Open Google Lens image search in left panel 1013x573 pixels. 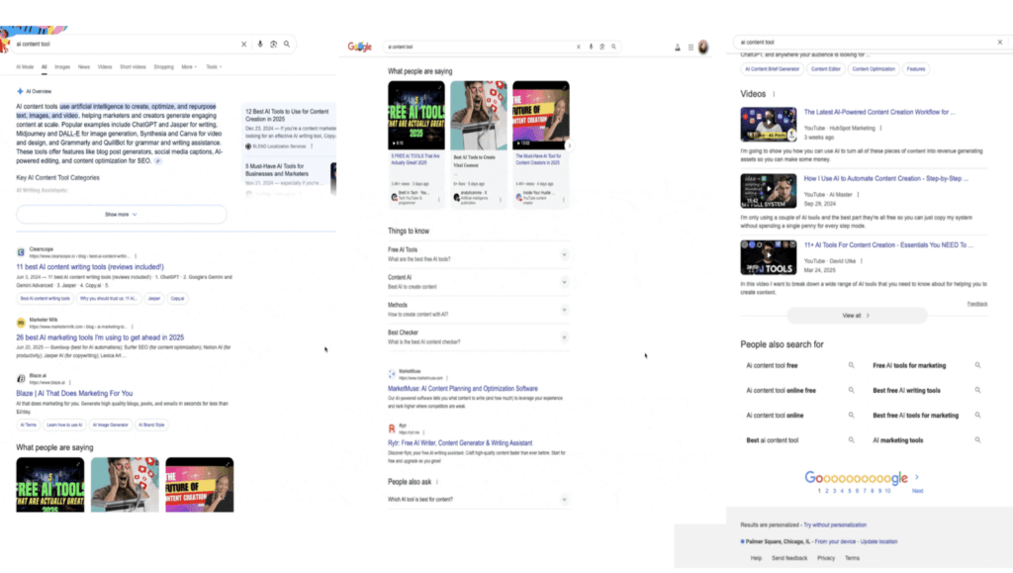(x=273, y=45)
